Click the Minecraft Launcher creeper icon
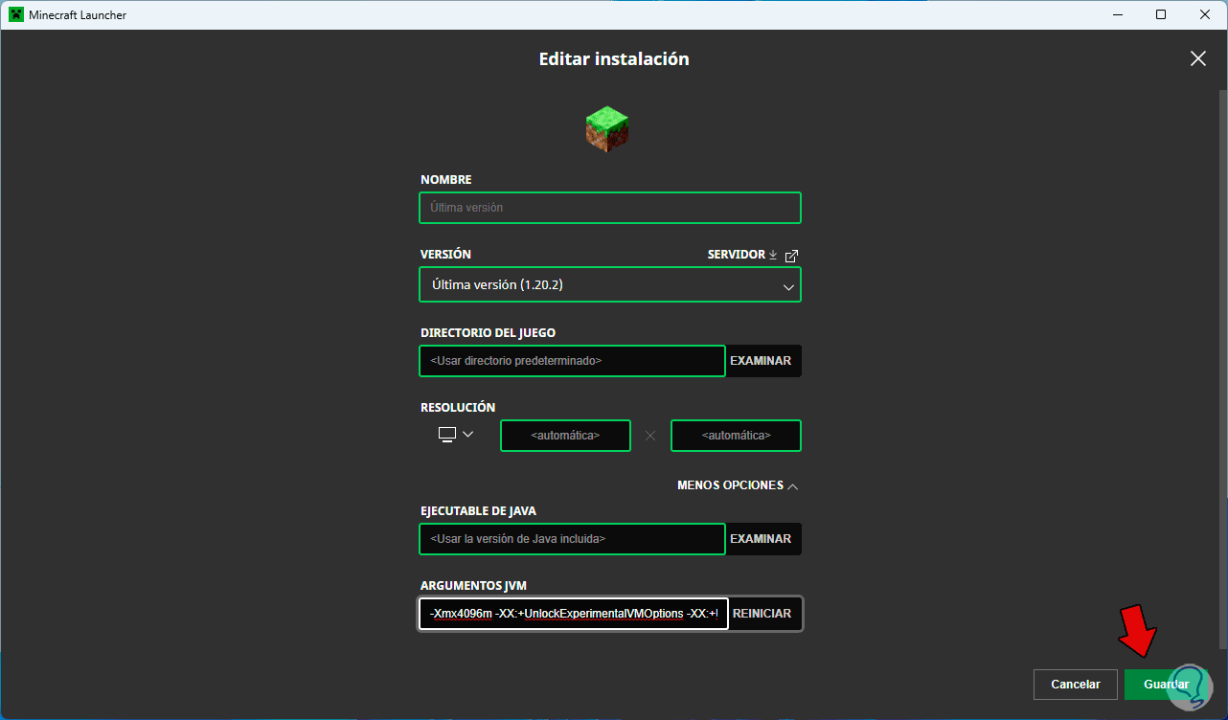 (x=16, y=15)
